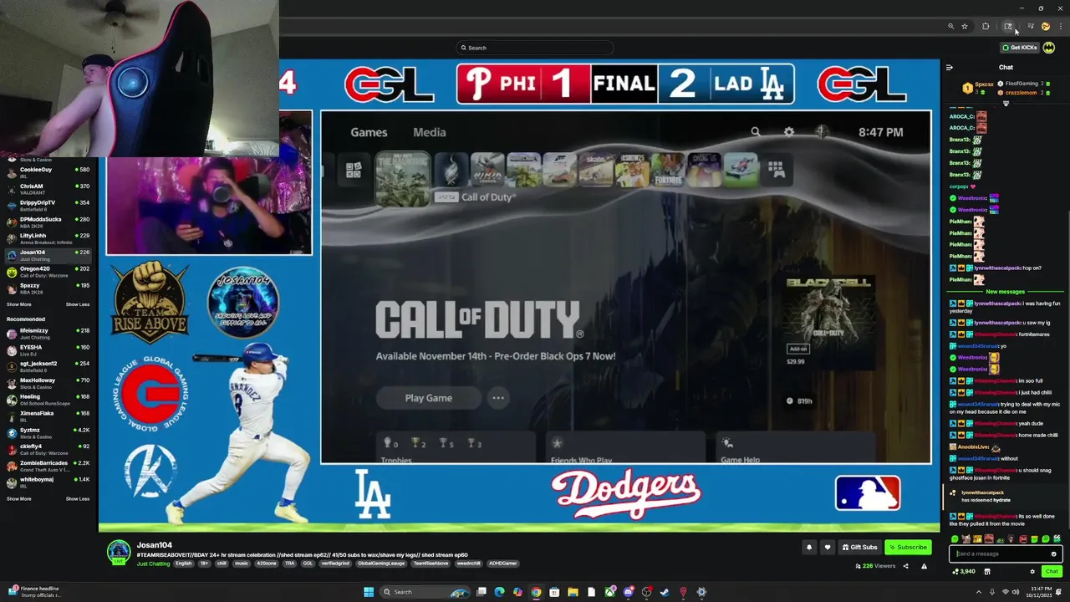Click Show More under following list
This screenshot has width=1070, height=602.
point(19,304)
